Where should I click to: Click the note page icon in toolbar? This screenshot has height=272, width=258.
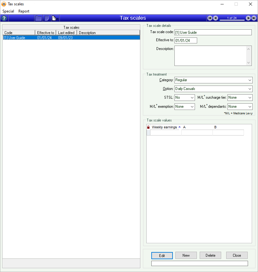coord(47,18)
